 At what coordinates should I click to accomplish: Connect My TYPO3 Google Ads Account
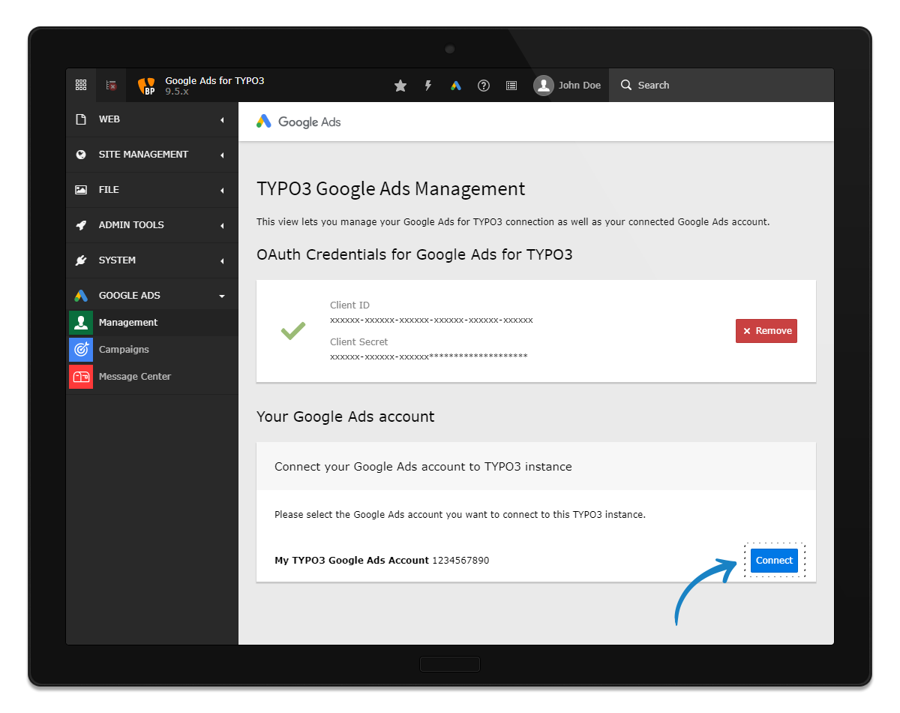774,561
